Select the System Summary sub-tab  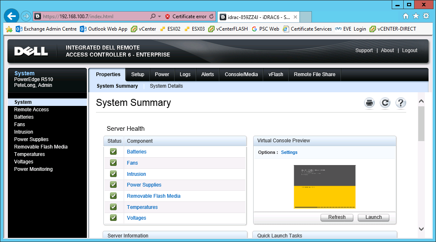click(117, 86)
